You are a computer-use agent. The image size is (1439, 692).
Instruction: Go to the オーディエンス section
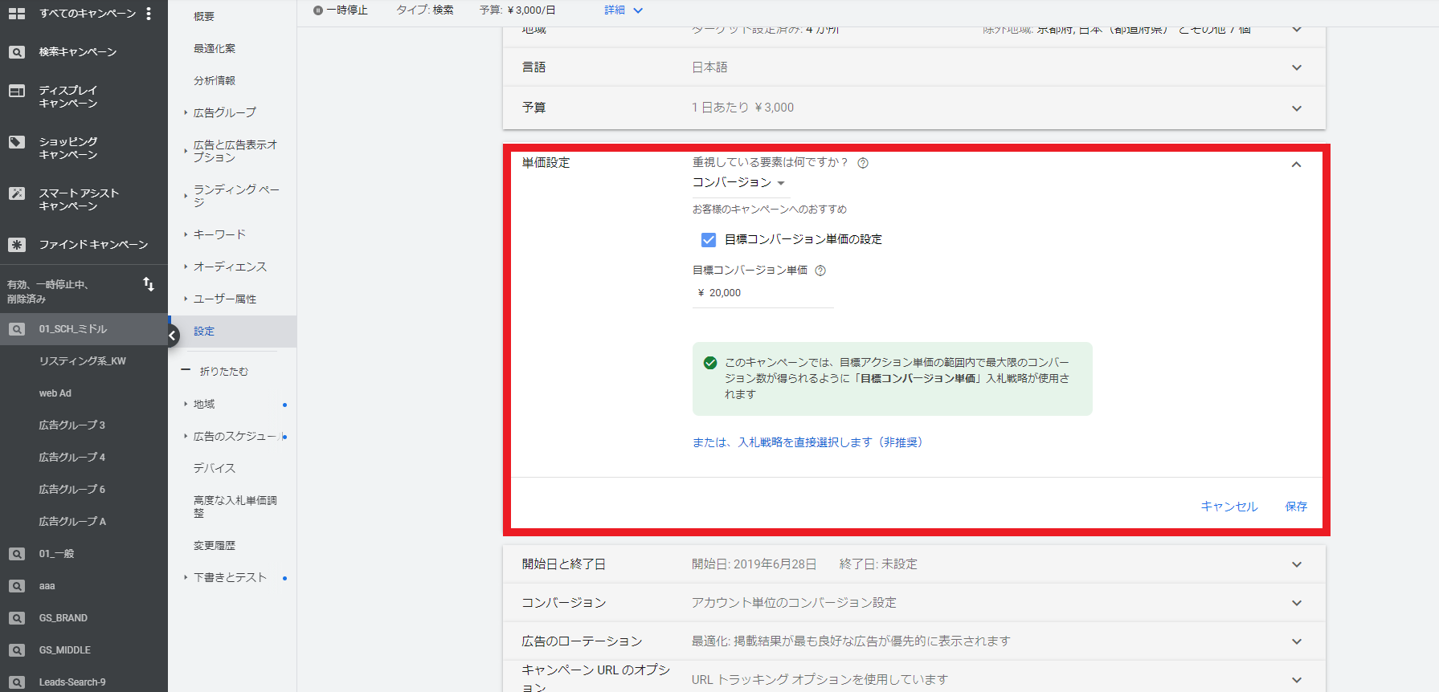230,267
